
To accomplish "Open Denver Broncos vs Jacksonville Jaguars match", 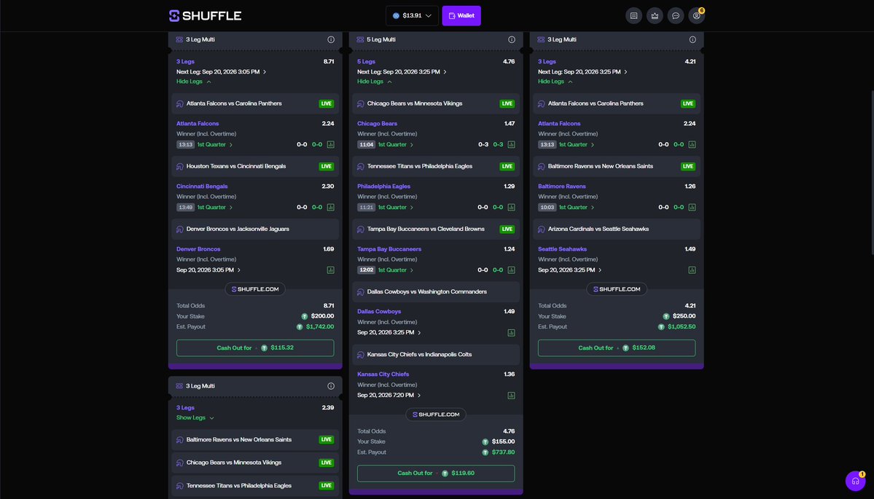I will tap(255, 229).
